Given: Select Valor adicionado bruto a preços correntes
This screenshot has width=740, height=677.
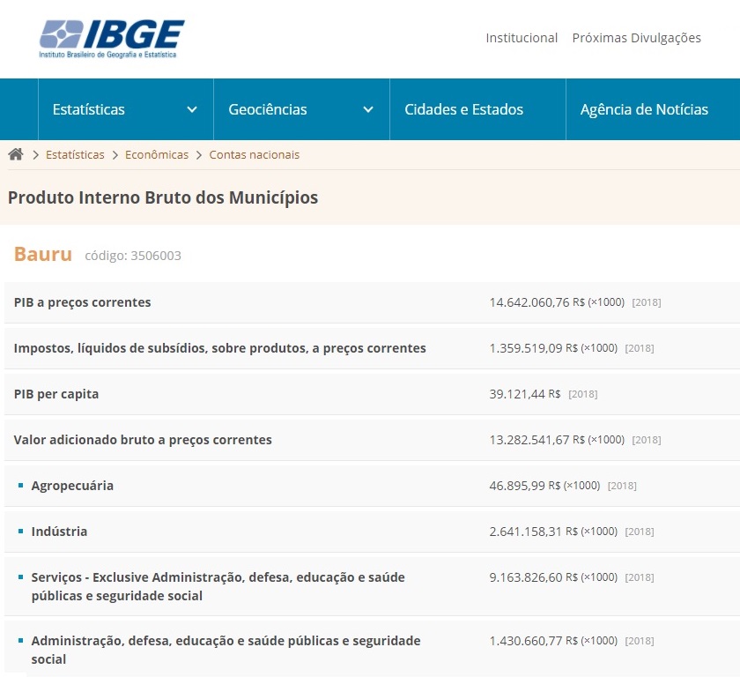Looking at the screenshot, I should pos(143,440).
